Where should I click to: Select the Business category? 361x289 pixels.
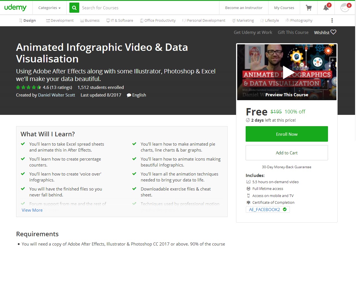90,20
